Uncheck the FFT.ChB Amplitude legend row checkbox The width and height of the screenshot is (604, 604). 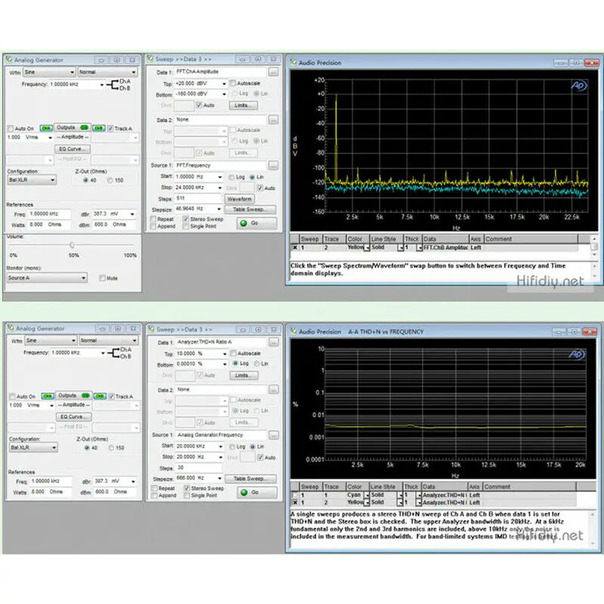pos(294,248)
